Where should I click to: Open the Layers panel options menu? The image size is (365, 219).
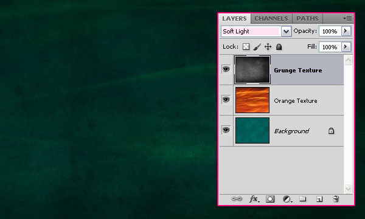pos(347,18)
